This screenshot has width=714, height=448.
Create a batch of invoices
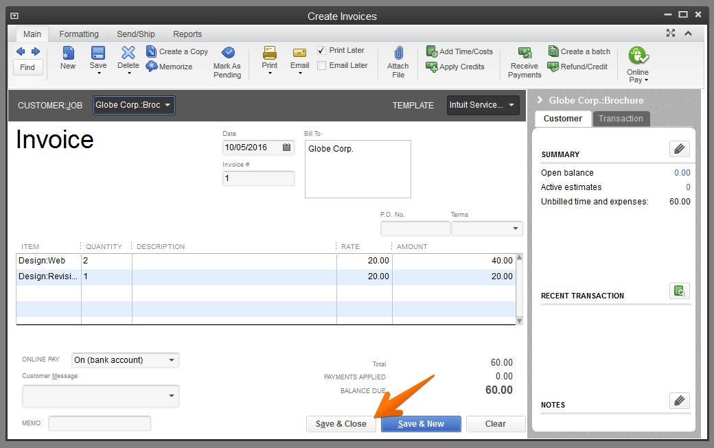pos(579,51)
